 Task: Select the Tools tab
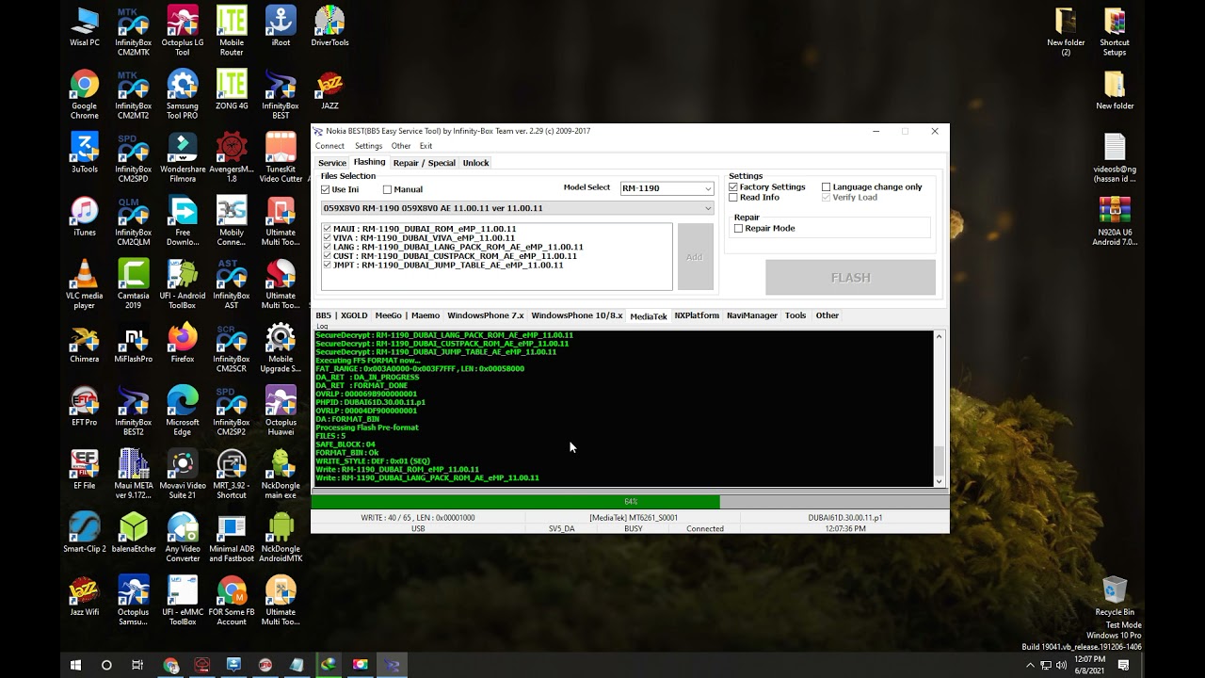point(795,315)
